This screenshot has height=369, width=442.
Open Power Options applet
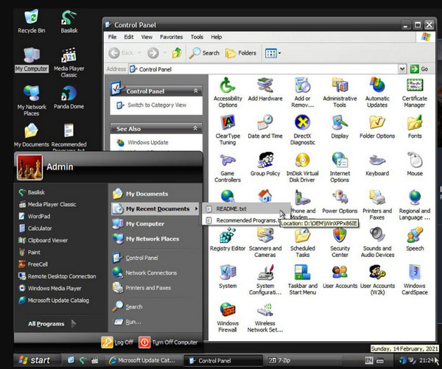340,202
